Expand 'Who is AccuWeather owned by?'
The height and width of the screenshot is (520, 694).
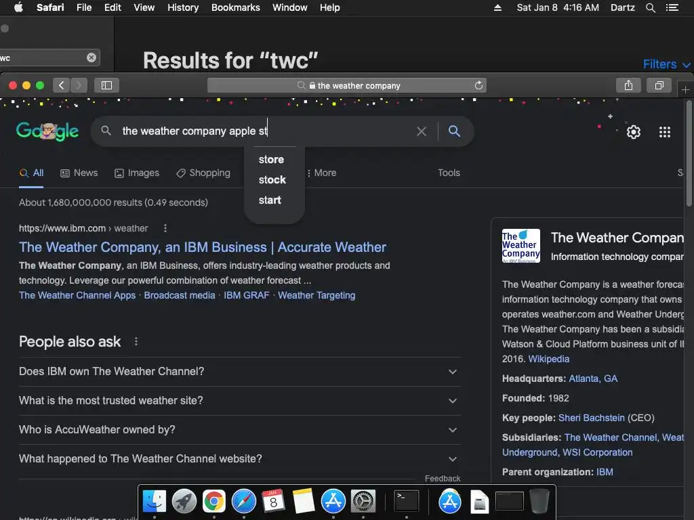tap(239, 430)
